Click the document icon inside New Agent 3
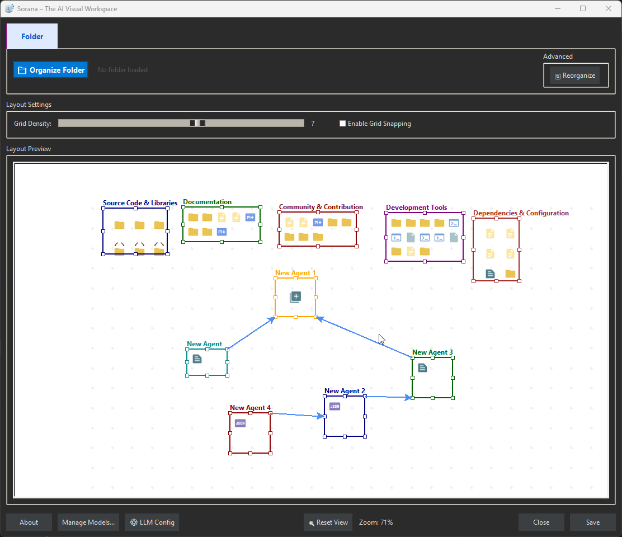The image size is (622, 537). pyautogui.click(x=422, y=368)
